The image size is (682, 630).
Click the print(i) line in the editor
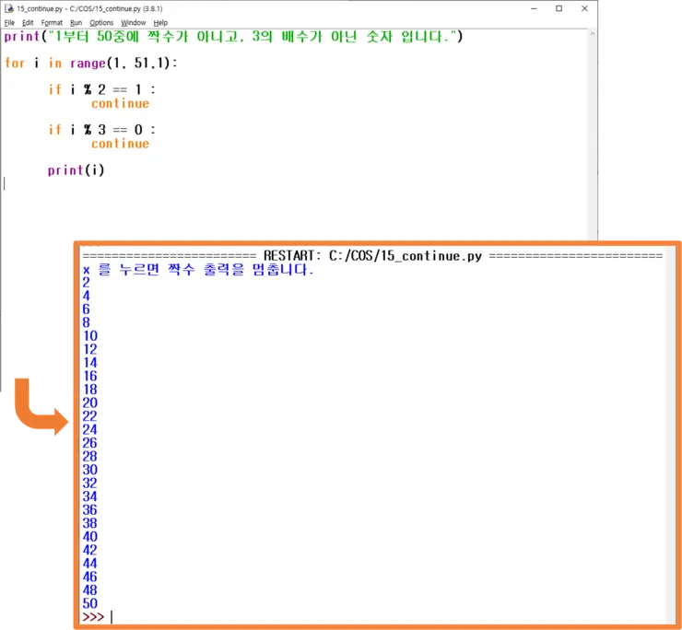tap(76, 170)
